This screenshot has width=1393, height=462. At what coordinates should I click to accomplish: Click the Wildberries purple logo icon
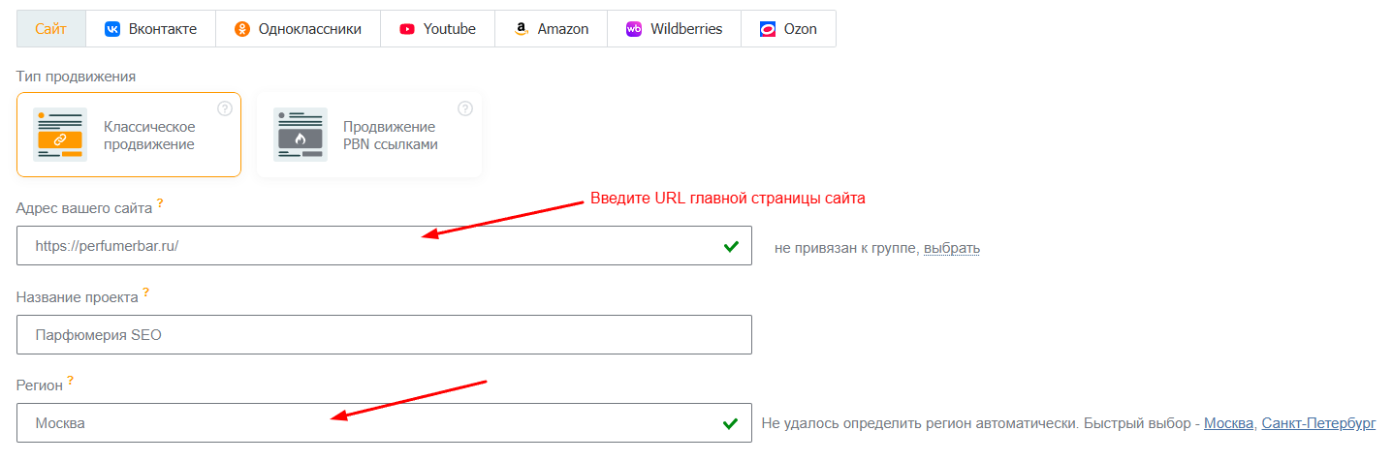pos(634,29)
